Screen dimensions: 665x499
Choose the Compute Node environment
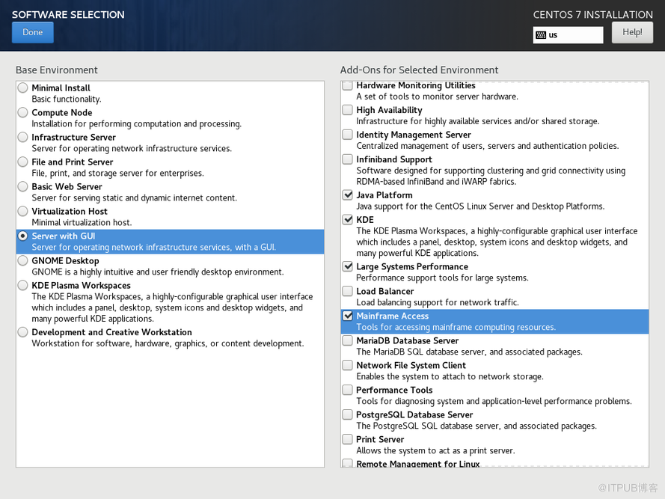point(23,113)
